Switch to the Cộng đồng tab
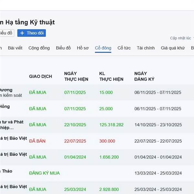Viewport: 194px width, 194px height. point(39,48)
